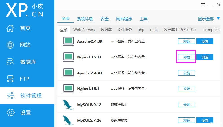The height and width of the screenshot is (127, 223).
Task: Click the MySQL5.7.26 name text
Action: click(x=89, y=121)
